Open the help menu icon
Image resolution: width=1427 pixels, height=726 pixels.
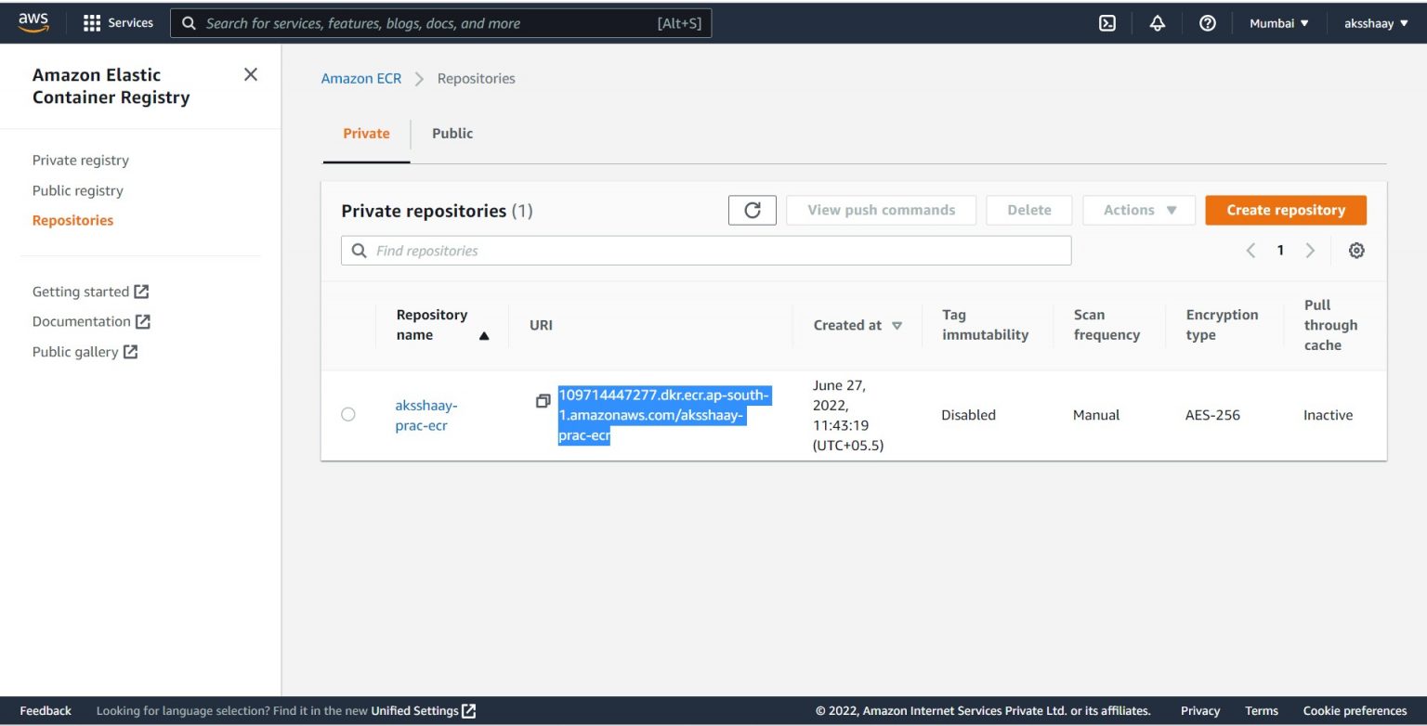pyautogui.click(x=1206, y=22)
